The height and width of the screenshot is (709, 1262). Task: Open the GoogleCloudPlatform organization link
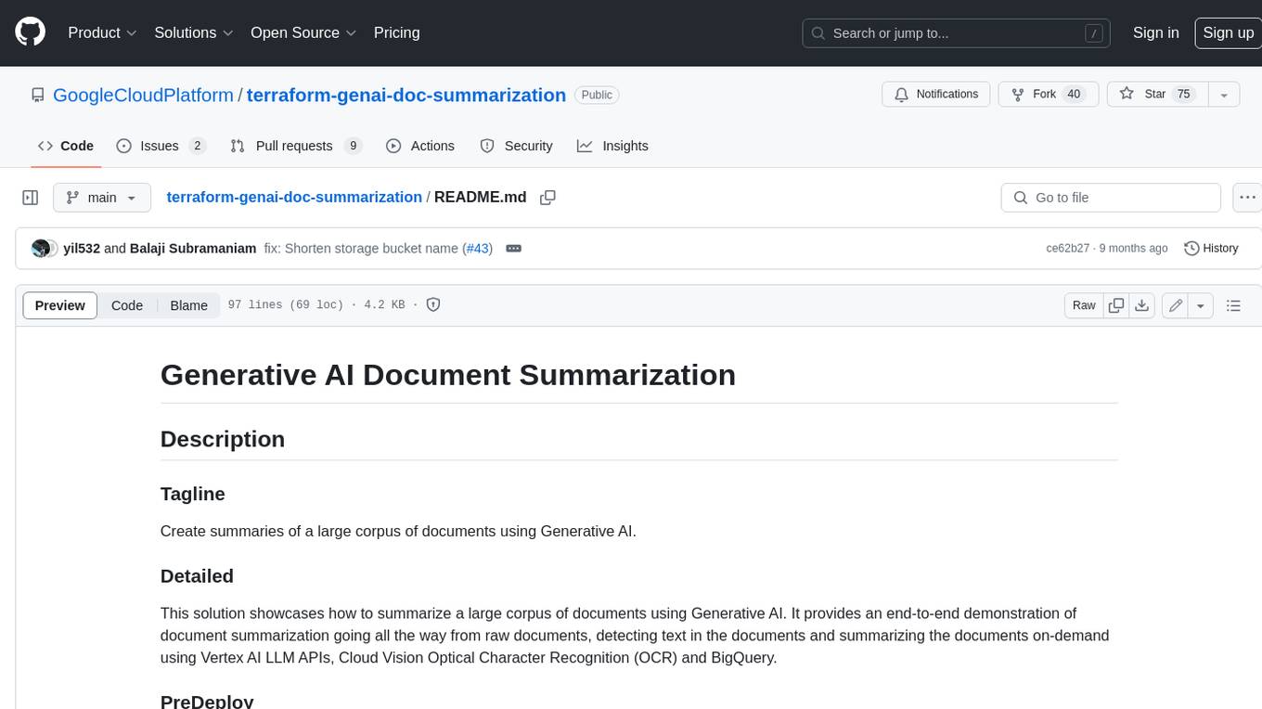click(143, 95)
